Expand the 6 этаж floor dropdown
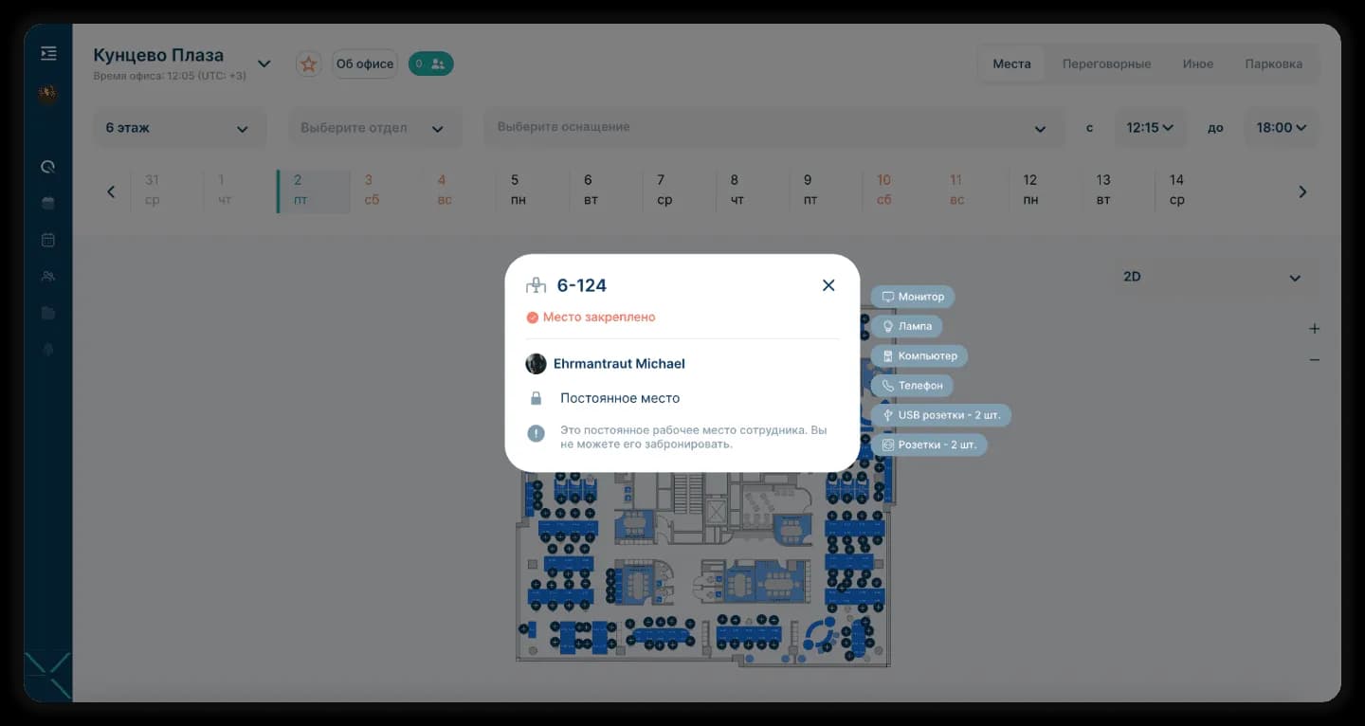Image resolution: width=1365 pixels, height=726 pixels. click(x=179, y=128)
